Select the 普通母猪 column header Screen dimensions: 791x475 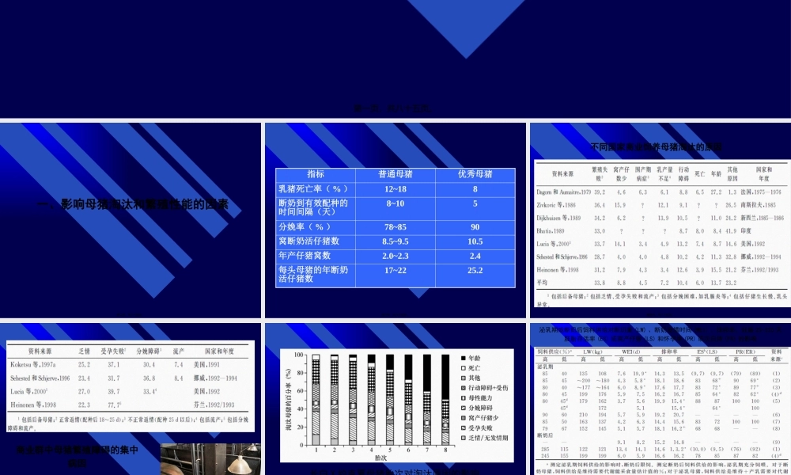396,173
